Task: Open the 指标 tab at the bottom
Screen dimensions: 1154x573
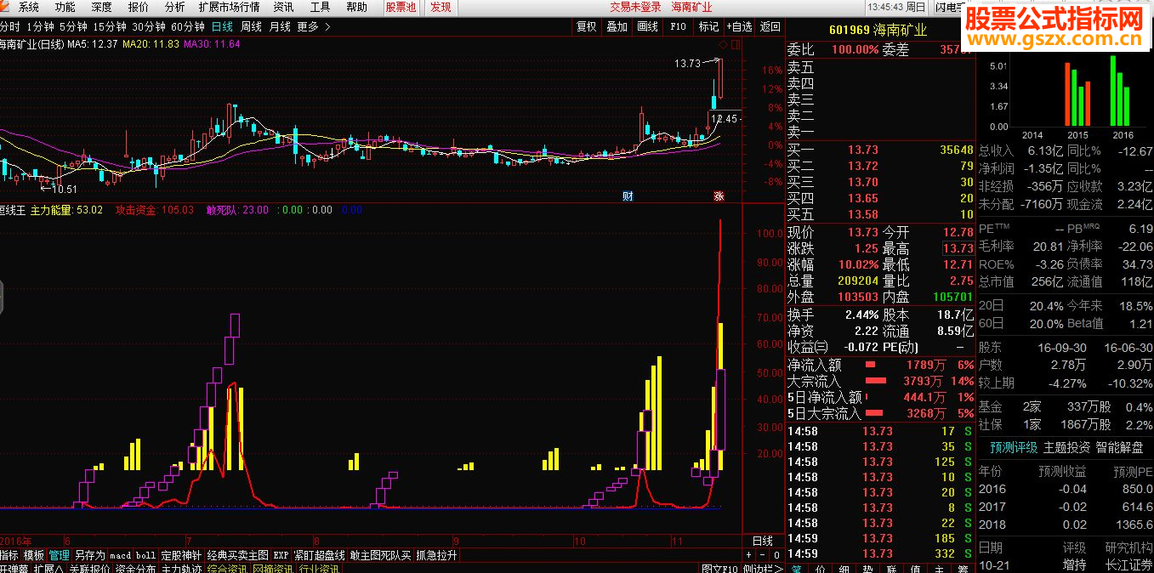Action: pos(9,555)
